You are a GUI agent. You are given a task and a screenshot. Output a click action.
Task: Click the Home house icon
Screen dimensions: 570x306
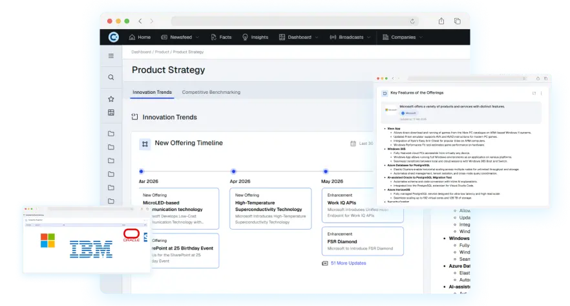(132, 37)
